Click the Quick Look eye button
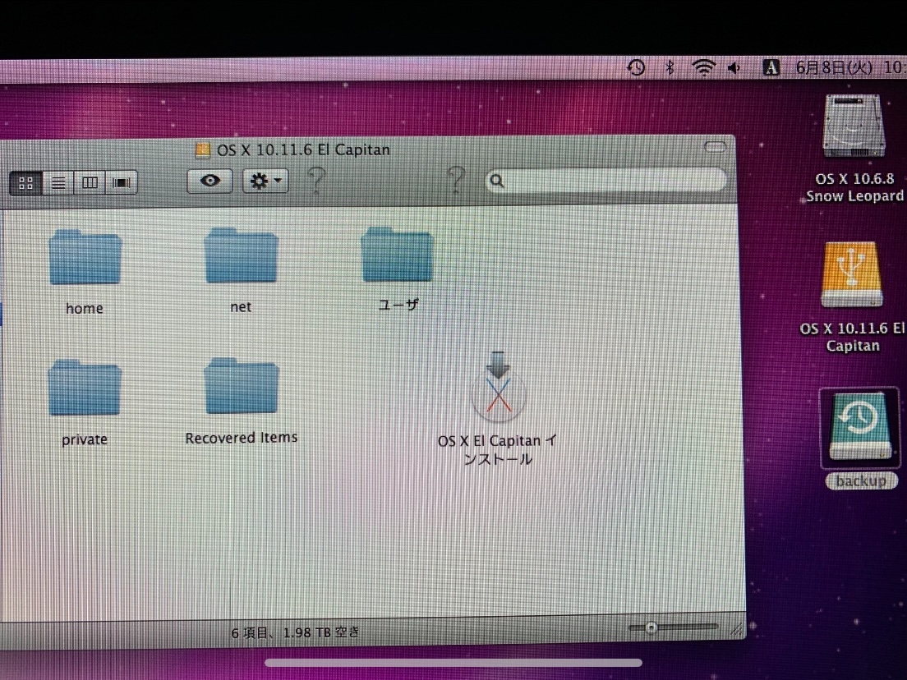This screenshot has height=680, width=907. (210, 181)
